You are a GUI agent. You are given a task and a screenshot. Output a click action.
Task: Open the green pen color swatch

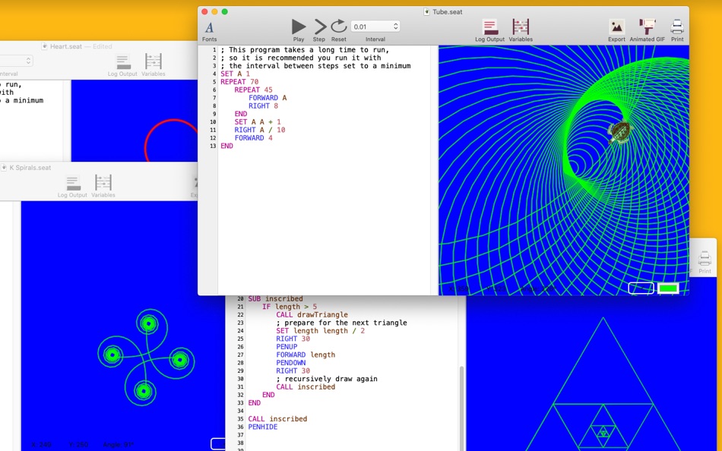(668, 289)
